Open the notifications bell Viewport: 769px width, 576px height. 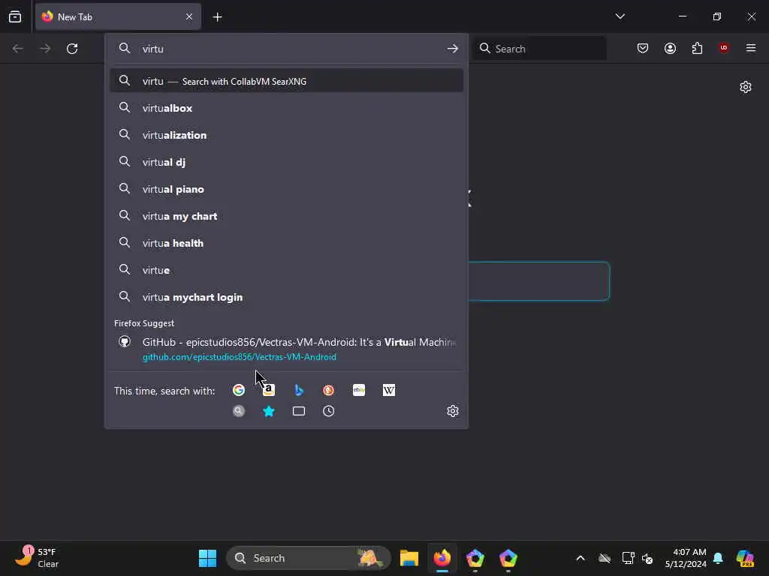pos(718,558)
